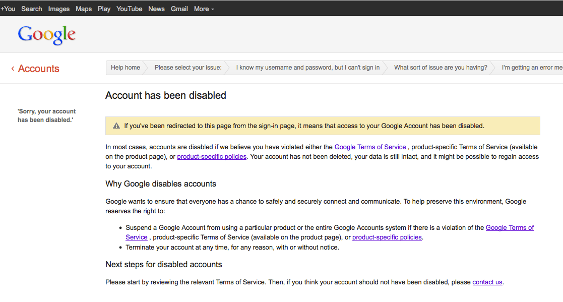563x302 pixels.
Task: Open the +You page
Action: click(8, 9)
